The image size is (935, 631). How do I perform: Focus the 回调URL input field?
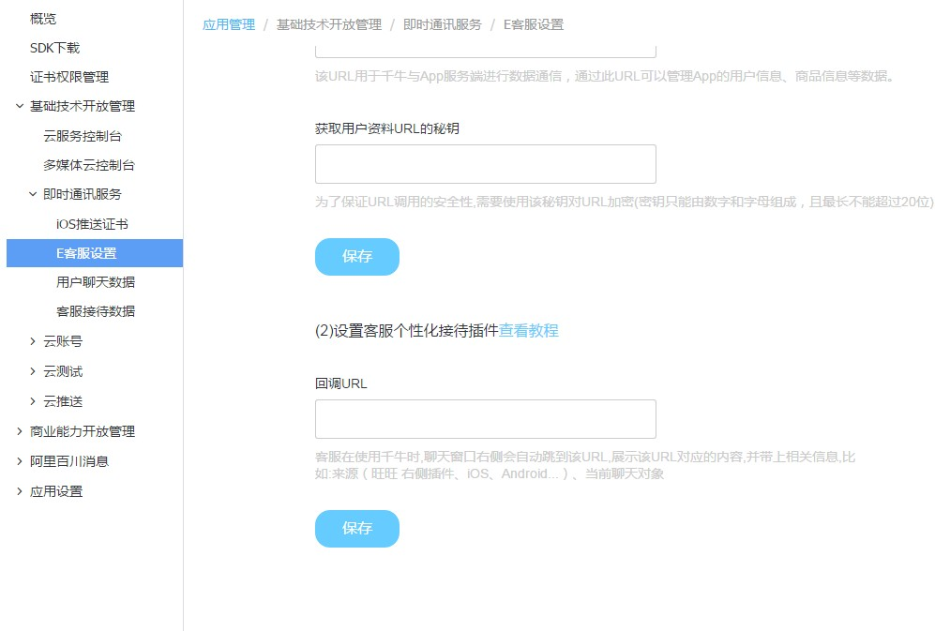tap(486, 419)
